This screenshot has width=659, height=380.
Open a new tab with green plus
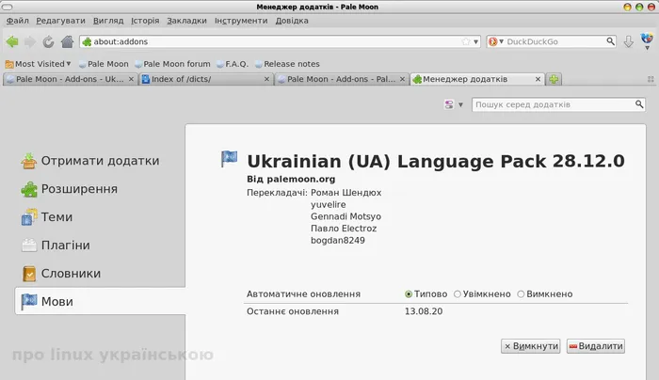(x=554, y=79)
